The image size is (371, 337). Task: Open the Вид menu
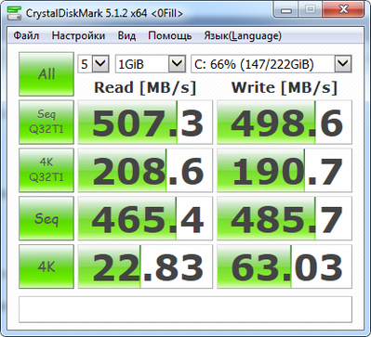[126, 36]
